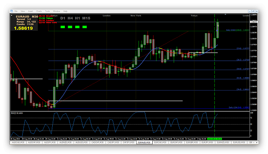This screenshot has width=268, height=154.
Task: Click the green highlighted date label on time axis
Action: (x=214, y=139)
